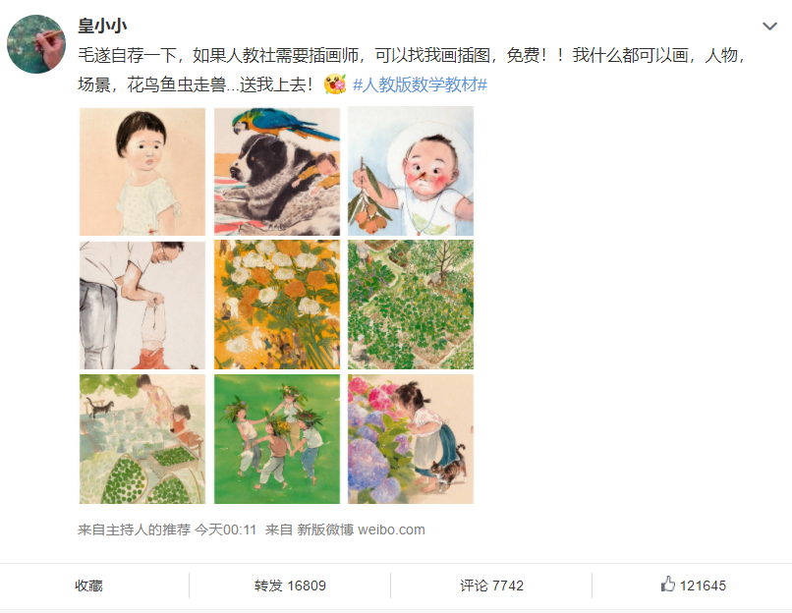The image size is (792, 613).
Task: Open the #人教版数学教材# hashtag link
Action: 420,84
